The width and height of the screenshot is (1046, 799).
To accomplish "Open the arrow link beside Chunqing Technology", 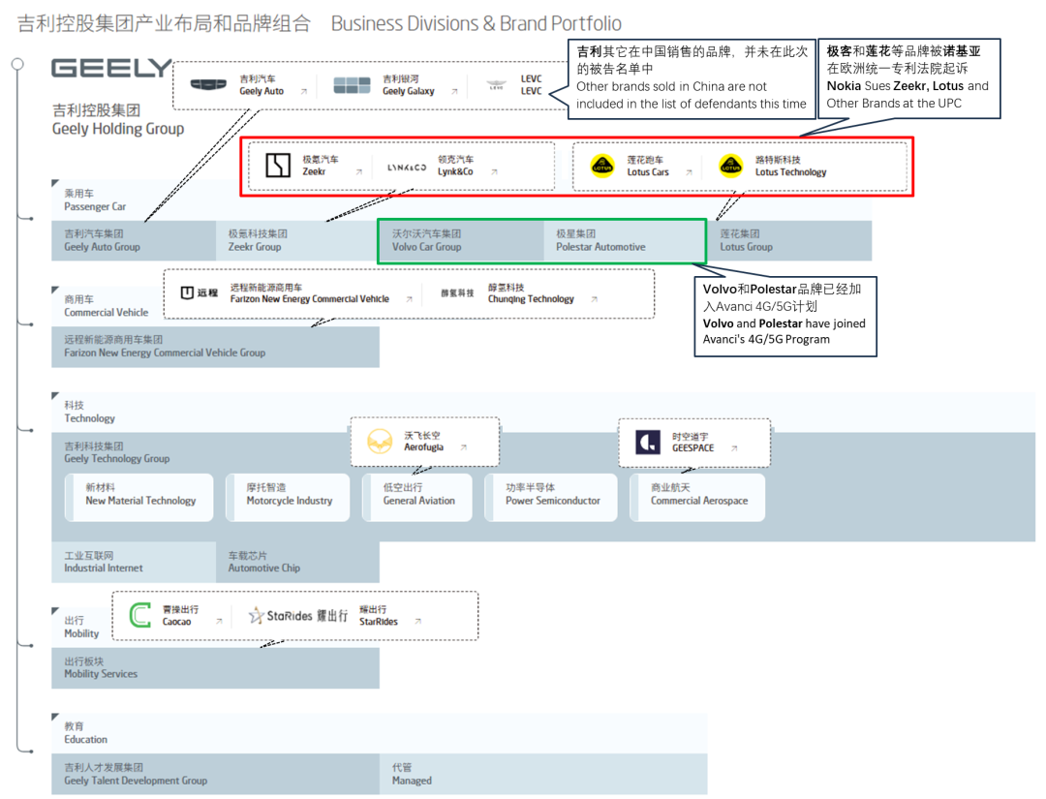I will tap(595, 299).
